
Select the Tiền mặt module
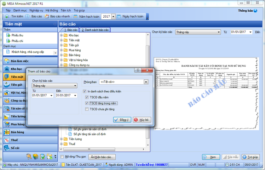15,77
